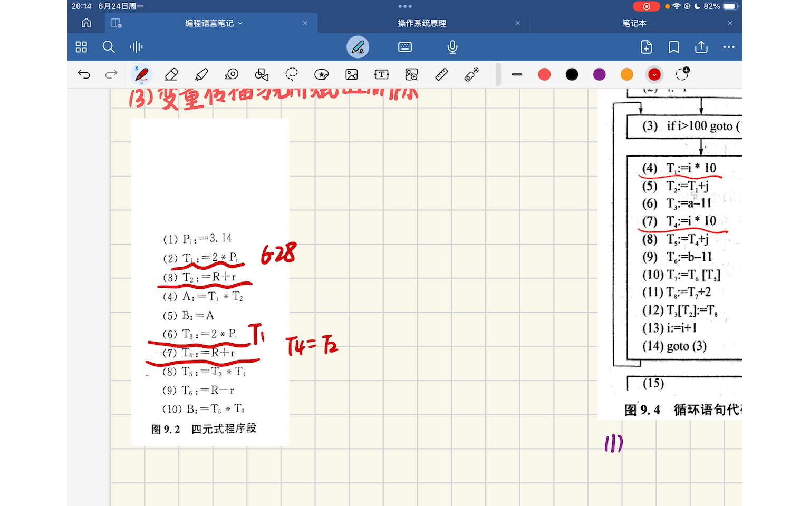The height and width of the screenshot is (506, 810).
Task: Add a custom color with the plus
Action: pyautogui.click(x=682, y=74)
